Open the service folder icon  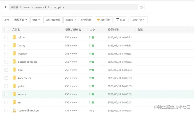(x=14, y=94)
